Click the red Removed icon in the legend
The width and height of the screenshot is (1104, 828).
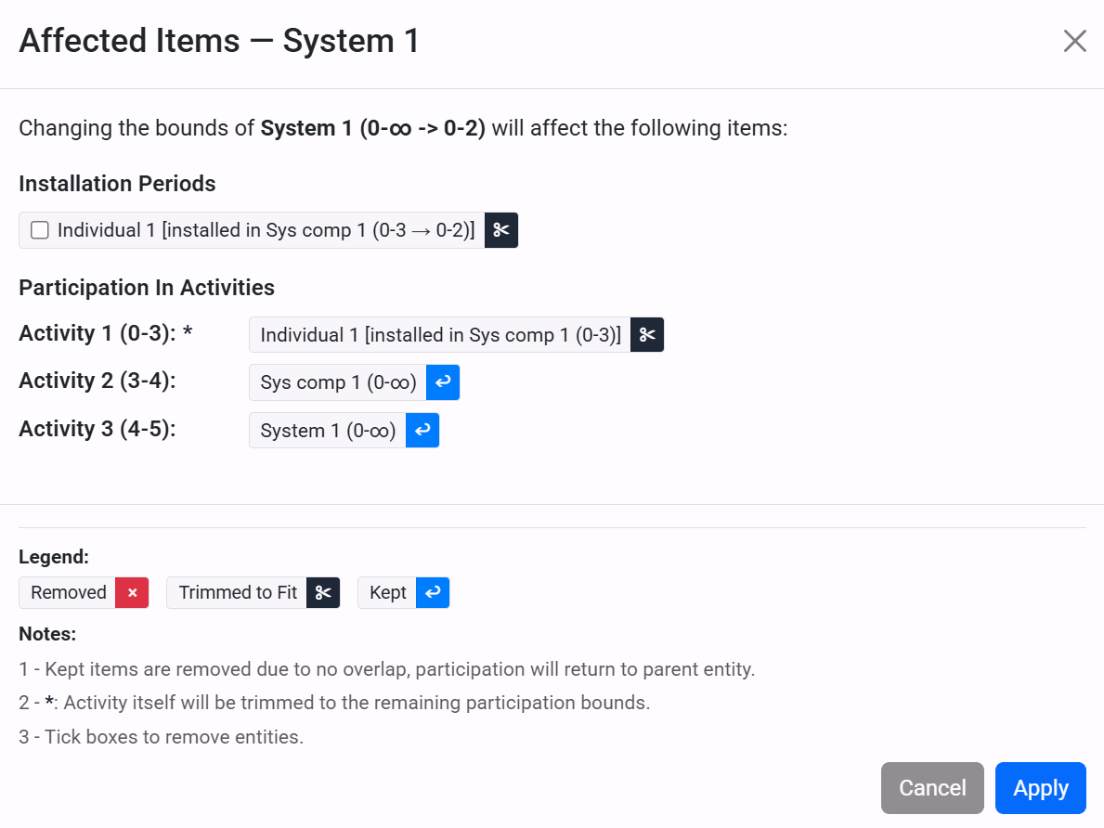(132, 592)
